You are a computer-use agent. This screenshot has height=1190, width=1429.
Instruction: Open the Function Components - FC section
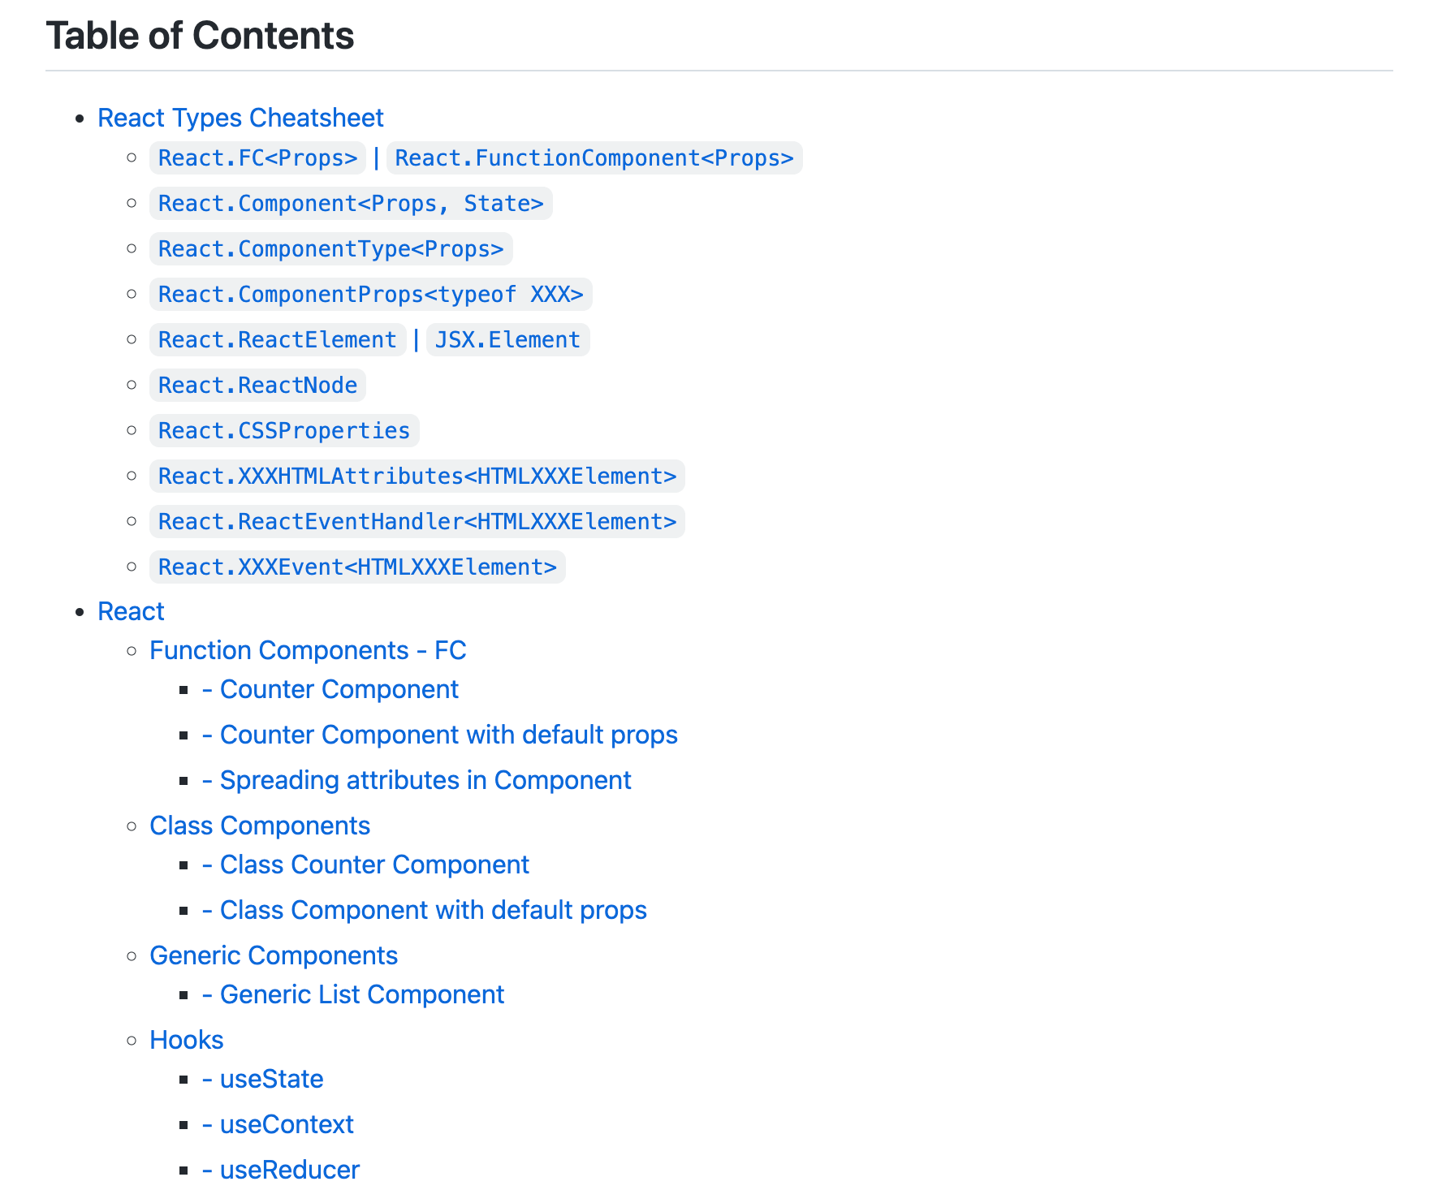(308, 650)
